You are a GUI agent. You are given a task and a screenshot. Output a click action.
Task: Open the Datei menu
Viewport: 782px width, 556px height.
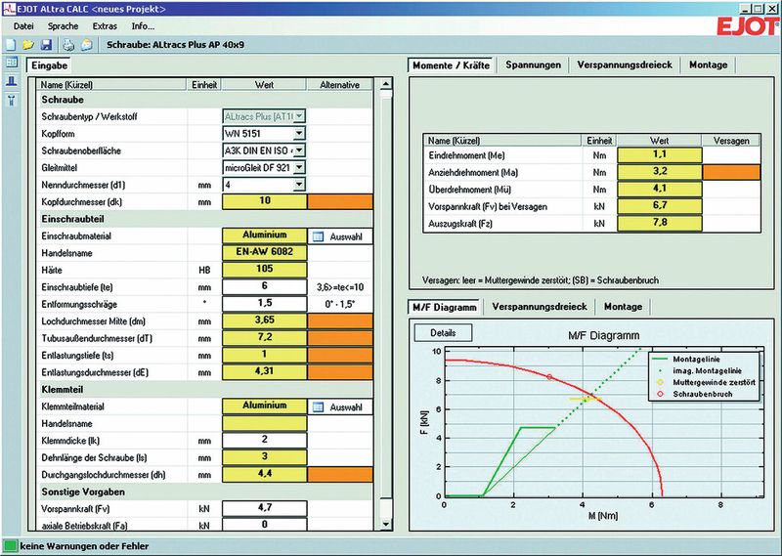point(23,26)
